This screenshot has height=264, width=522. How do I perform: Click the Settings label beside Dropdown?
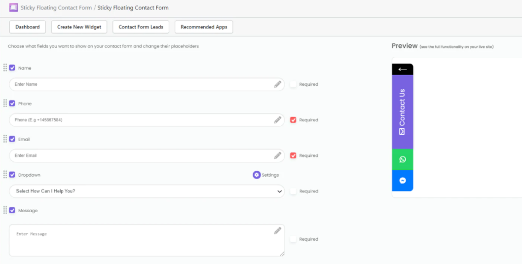[x=270, y=175]
